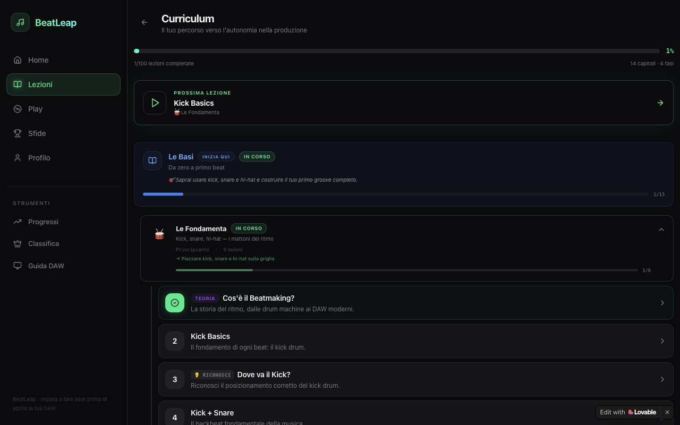
Task: Open Kick Basics lesson via its chevron
Action: [662, 341]
